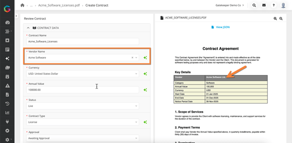Click the Gatekeeper logo in the sidebar

click(7, 8)
